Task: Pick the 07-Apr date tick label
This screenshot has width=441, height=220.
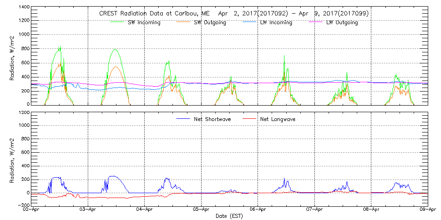Action: 315,210
